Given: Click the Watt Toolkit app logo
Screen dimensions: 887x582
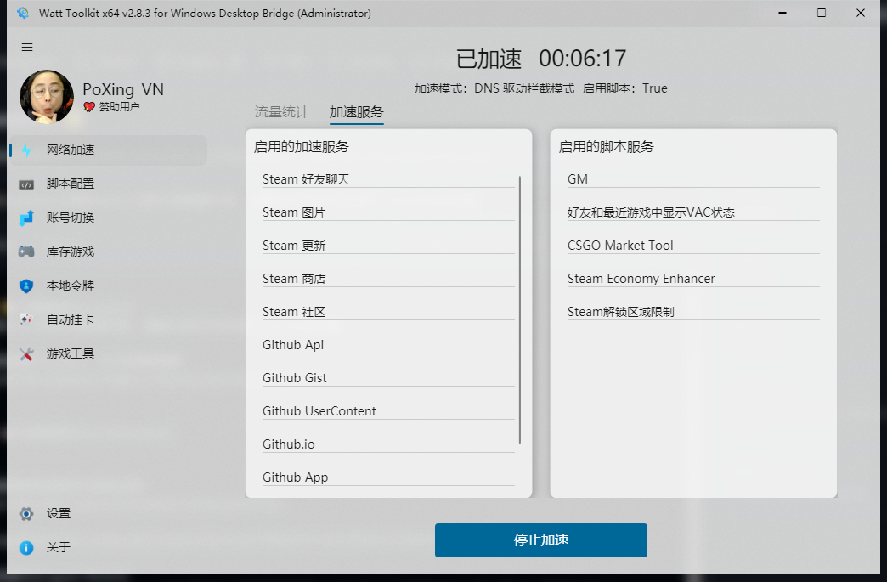Looking at the screenshot, I should pos(23,13).
